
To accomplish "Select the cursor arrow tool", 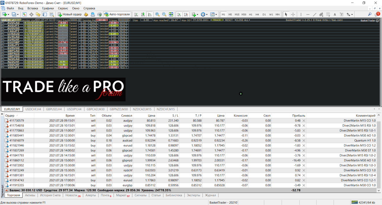I will point(286,14).
